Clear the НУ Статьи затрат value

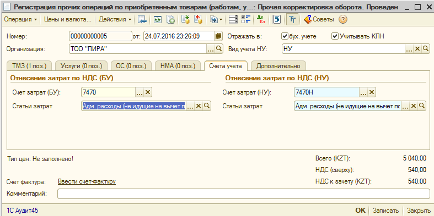tap(413, 106)
